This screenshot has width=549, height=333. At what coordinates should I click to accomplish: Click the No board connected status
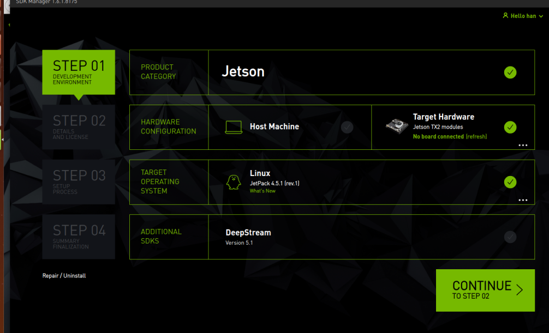click(x=438, y=136)
